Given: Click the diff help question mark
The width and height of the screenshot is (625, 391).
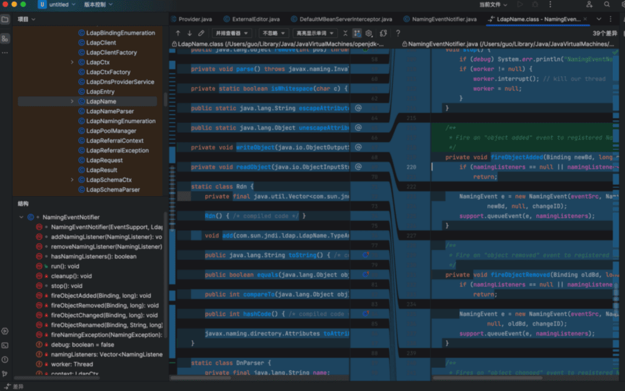Looking at the screenshot, I should pos(398,33).
